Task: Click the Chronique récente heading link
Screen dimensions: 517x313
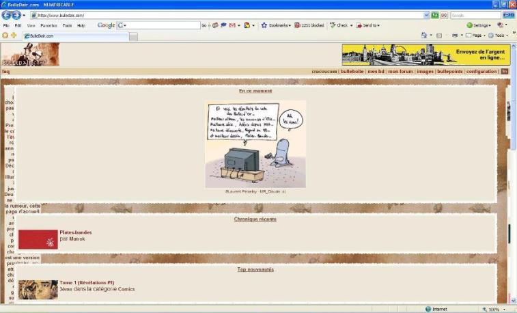Action: (x=255, y=219)
